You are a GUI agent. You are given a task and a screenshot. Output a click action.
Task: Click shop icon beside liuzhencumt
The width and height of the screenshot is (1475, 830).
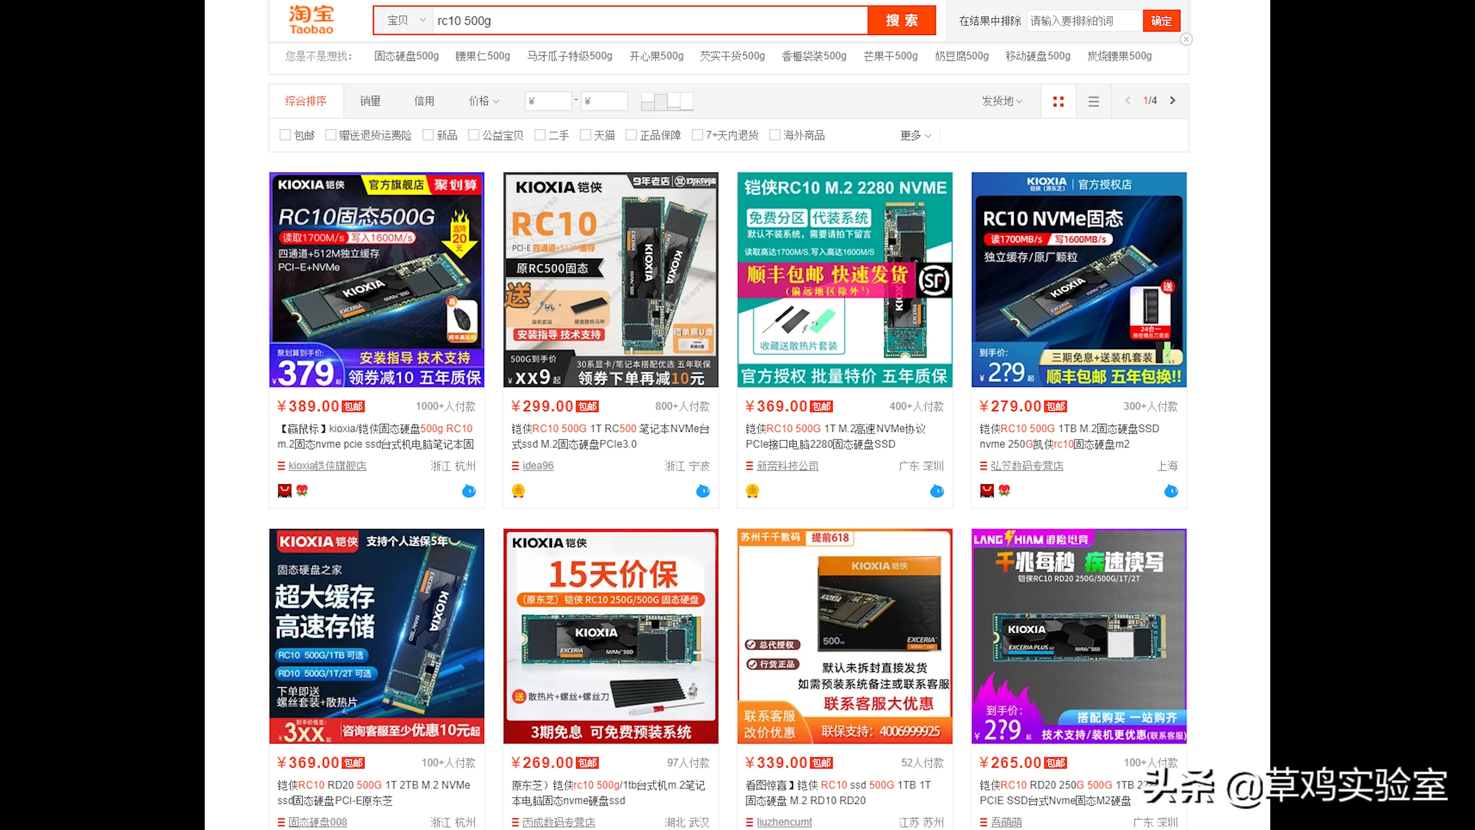click(x=749, y=823)
